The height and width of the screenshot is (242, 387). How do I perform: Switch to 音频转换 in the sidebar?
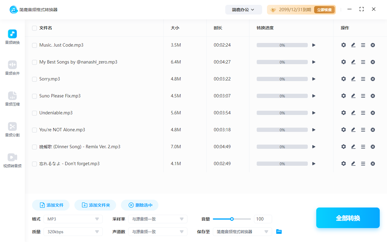point(12,37)
